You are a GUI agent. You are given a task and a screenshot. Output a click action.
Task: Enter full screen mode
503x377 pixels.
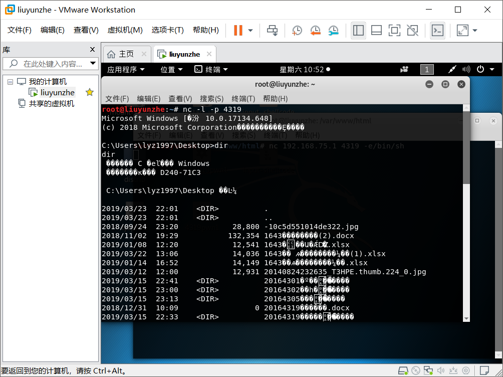click(x=394, y=31)
